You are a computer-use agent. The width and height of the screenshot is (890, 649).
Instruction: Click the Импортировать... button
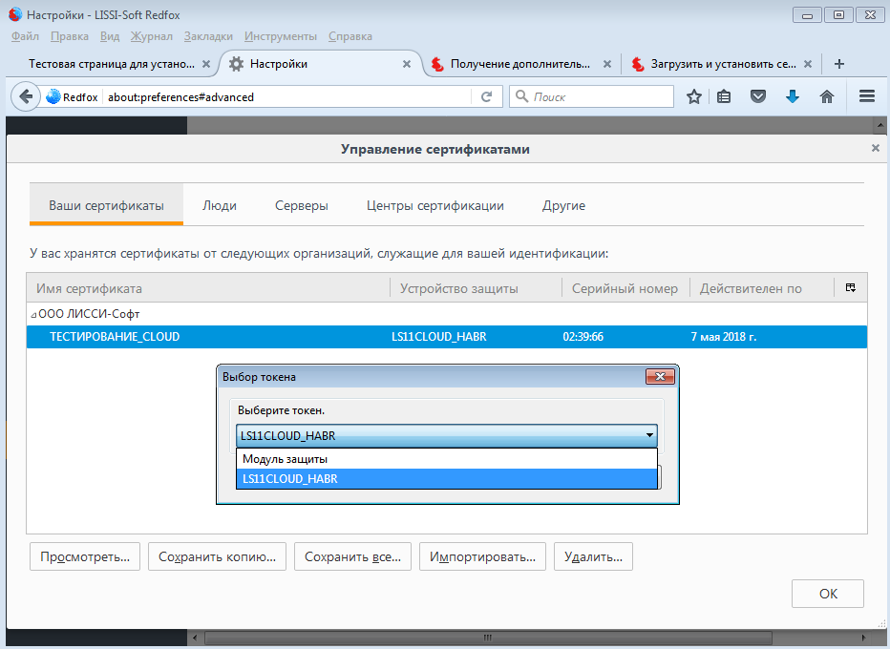482,556
